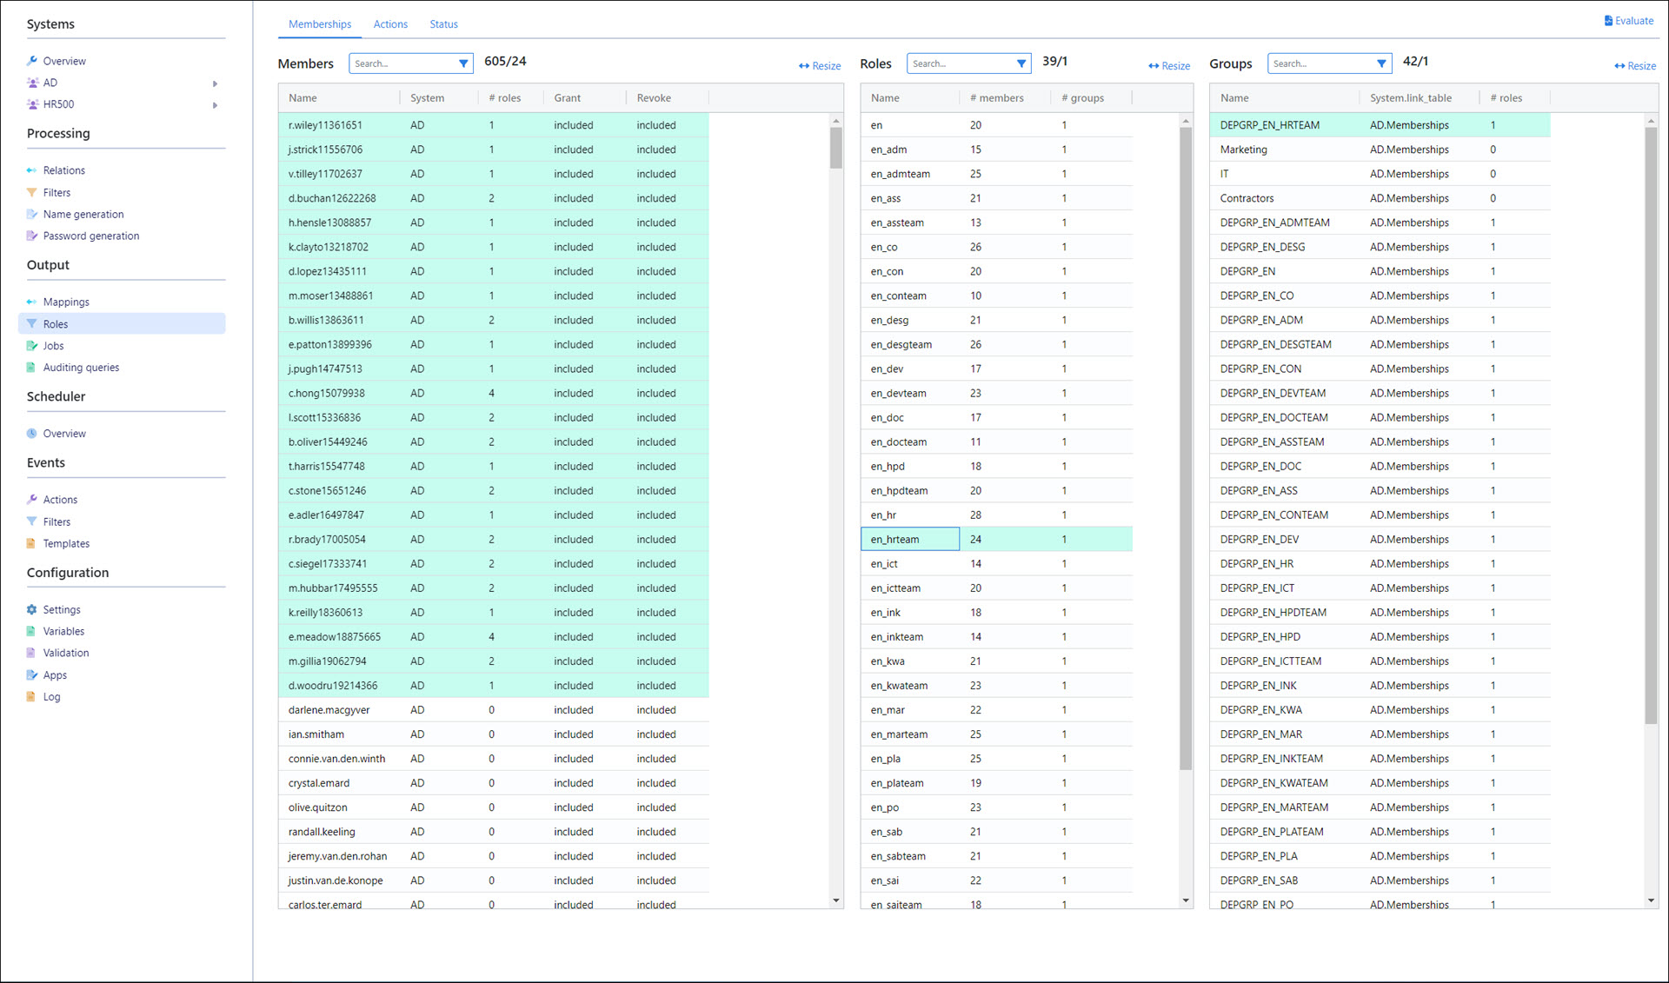Click the Templates icon under Events
The image size is (1669, 983).
[32, 544]
